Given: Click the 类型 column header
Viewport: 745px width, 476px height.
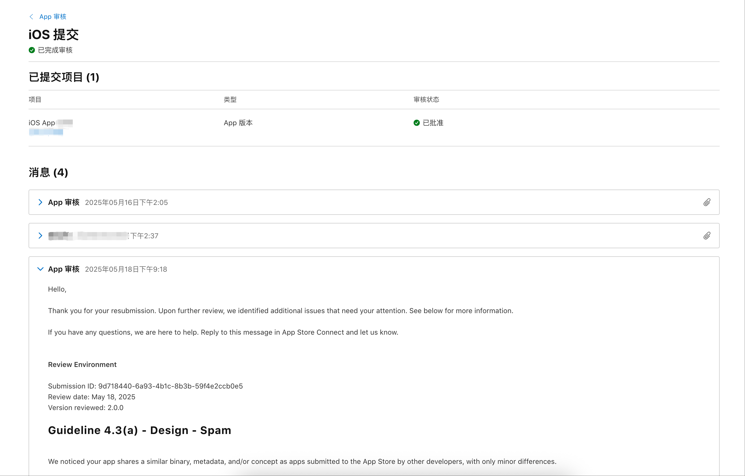Looking at the screenshot, I should (230, 100).
